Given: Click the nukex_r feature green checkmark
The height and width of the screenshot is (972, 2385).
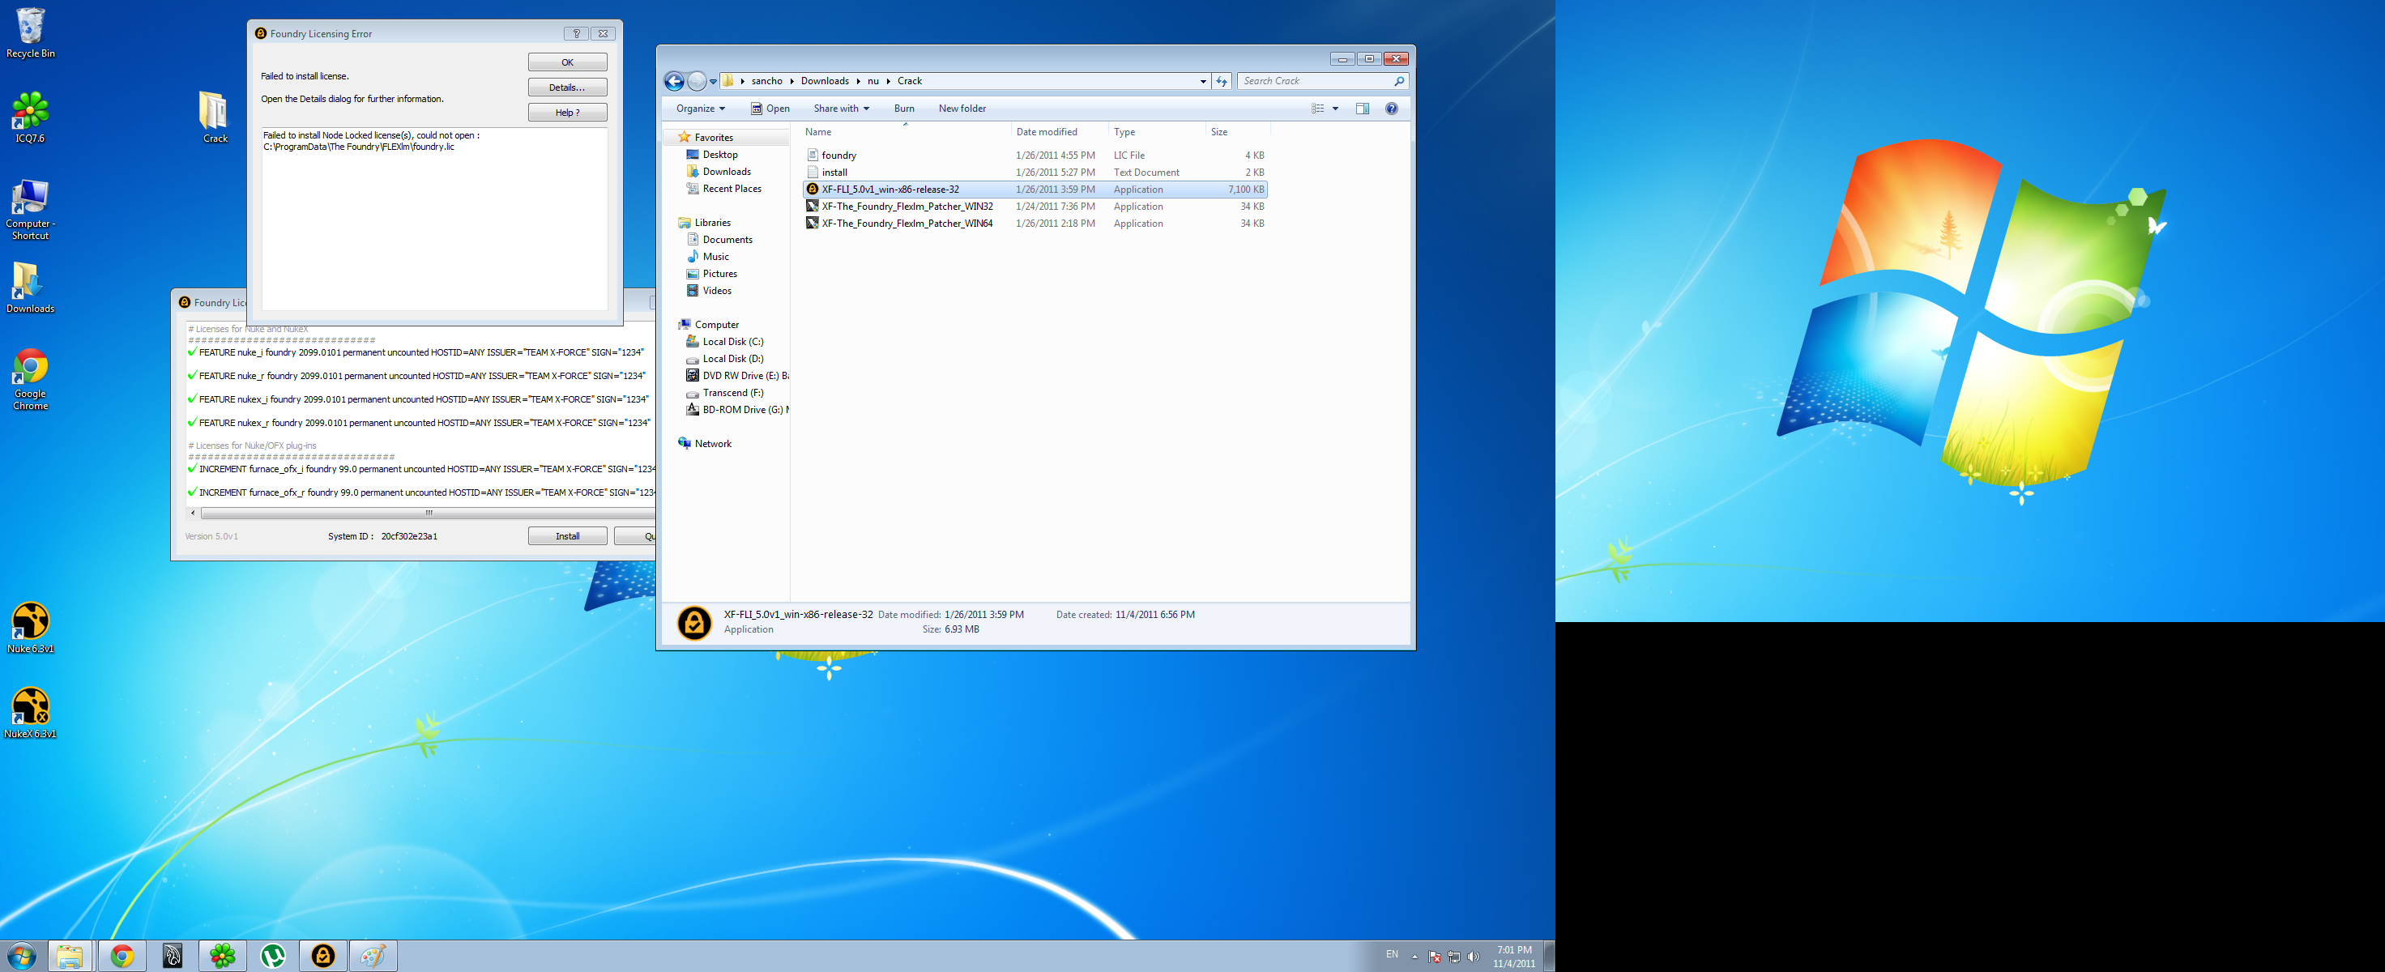Looking at the screenshot, I should click(192, 422).
